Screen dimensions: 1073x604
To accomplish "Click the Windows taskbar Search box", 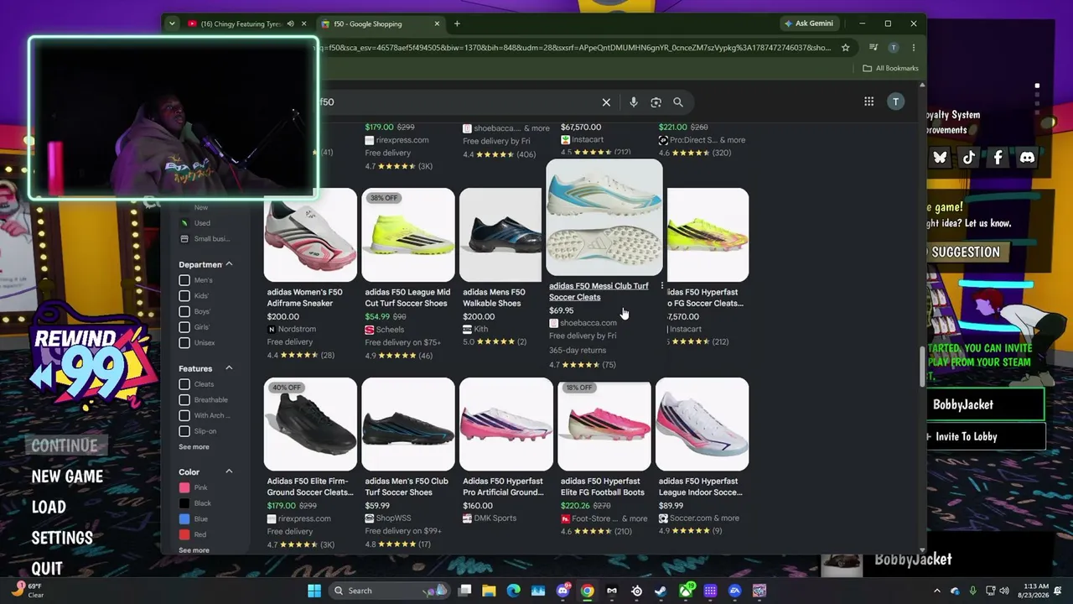I will pos(389,591).
